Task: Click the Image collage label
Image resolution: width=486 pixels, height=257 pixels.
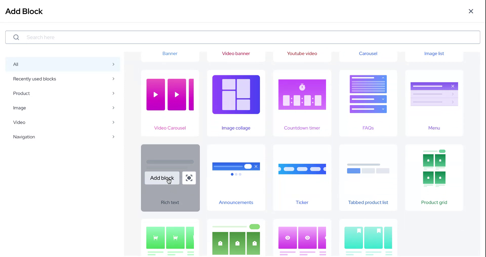Action: tap(236, 128)
